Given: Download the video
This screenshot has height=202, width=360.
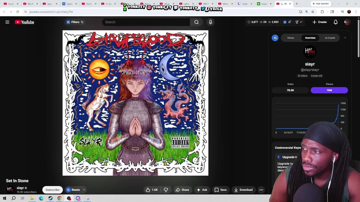Looking at the screenshot, I should [x=243, y=190].
